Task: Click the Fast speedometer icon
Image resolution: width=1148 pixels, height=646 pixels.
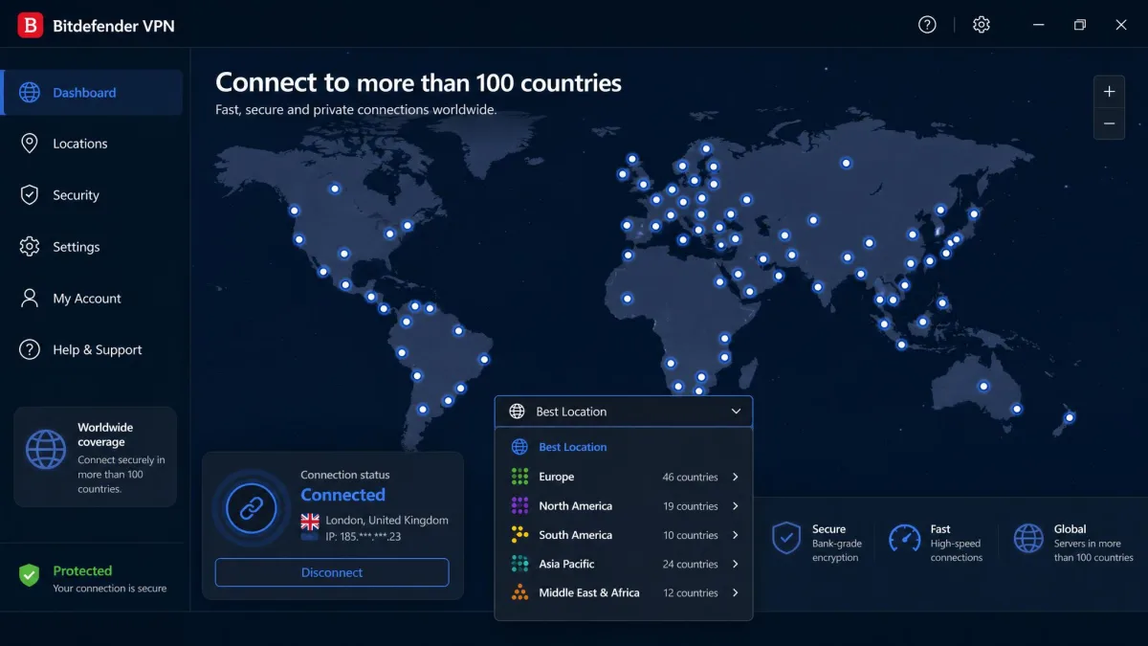Action: 904,539
